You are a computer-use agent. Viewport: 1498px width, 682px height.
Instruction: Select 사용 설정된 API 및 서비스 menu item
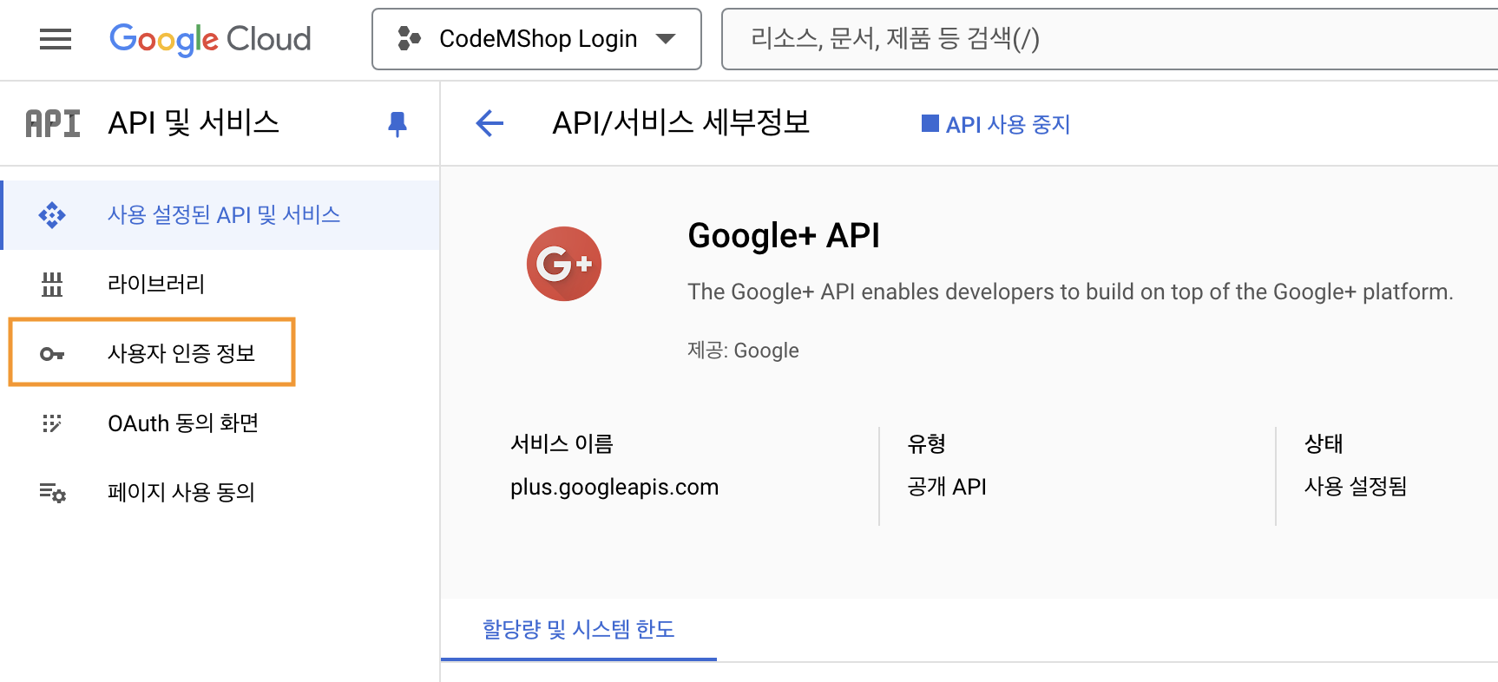[221, 215]
